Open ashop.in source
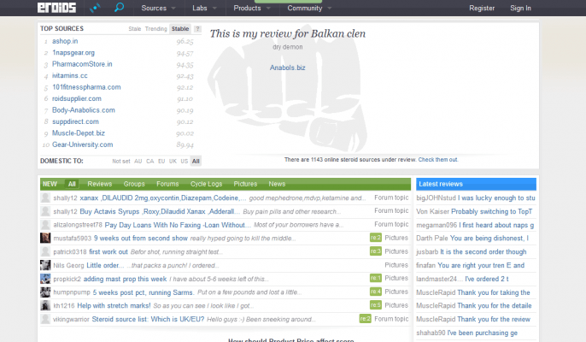Image resolution: width=586 pixels, height=342 pixels. click(x=65, y=41)
